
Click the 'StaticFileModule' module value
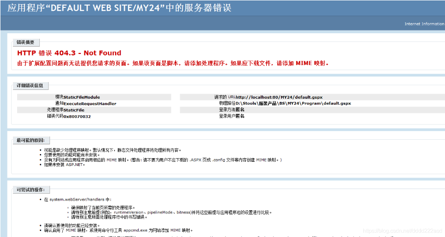82,97
